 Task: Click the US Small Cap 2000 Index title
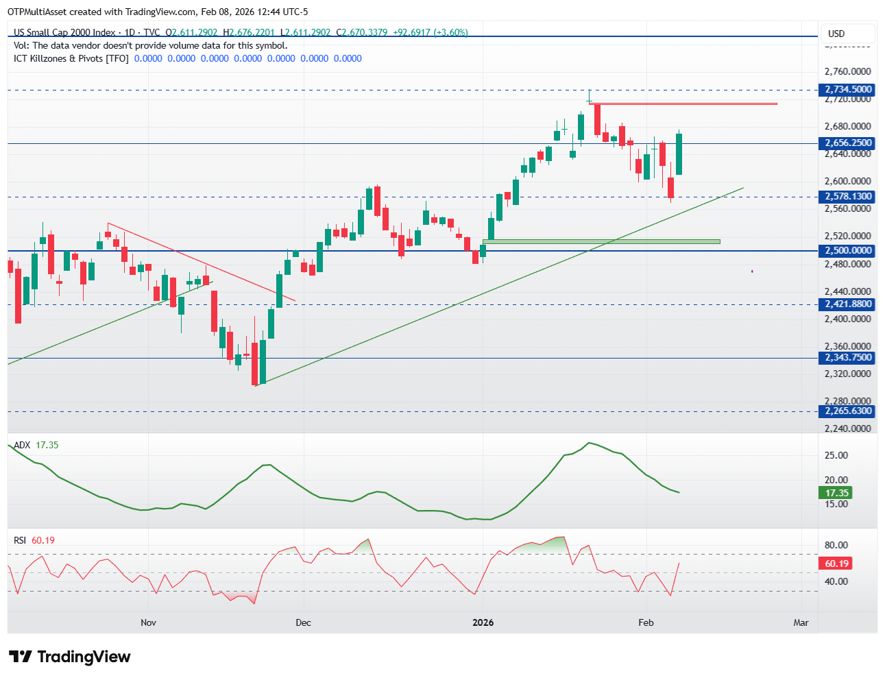coord(64,32)
